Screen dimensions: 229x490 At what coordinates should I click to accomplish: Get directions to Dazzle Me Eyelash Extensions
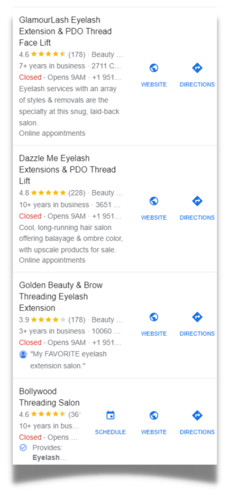(x=197, y=201)
